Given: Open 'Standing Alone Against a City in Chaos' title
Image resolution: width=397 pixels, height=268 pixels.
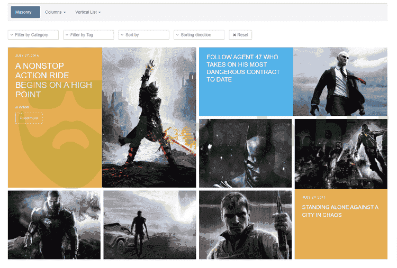Looking at the screenshot, I should (x=340, y=211).
